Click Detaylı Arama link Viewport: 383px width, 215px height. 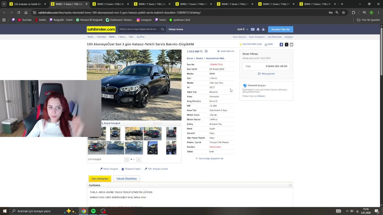click(176, 29)
